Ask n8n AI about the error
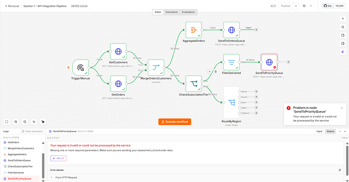The image size is (349, 182). [58, 158]
